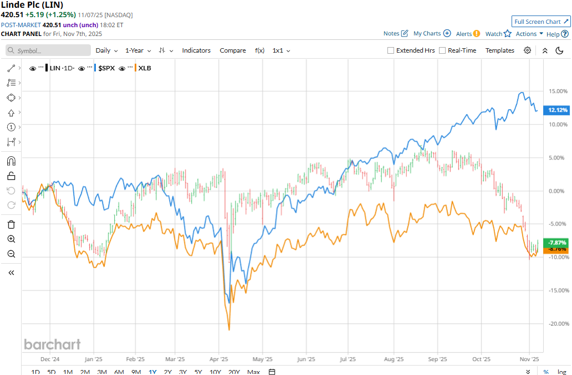Toggle the magnet snap mode

[11, 161]
